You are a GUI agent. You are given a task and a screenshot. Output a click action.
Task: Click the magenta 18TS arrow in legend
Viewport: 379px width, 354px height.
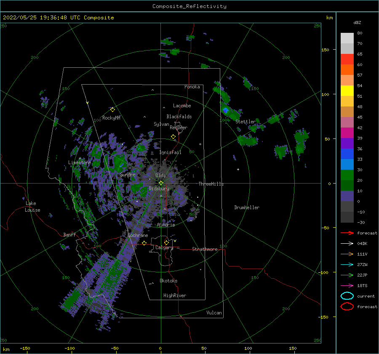pyautogui.click(x=347, y=286)
